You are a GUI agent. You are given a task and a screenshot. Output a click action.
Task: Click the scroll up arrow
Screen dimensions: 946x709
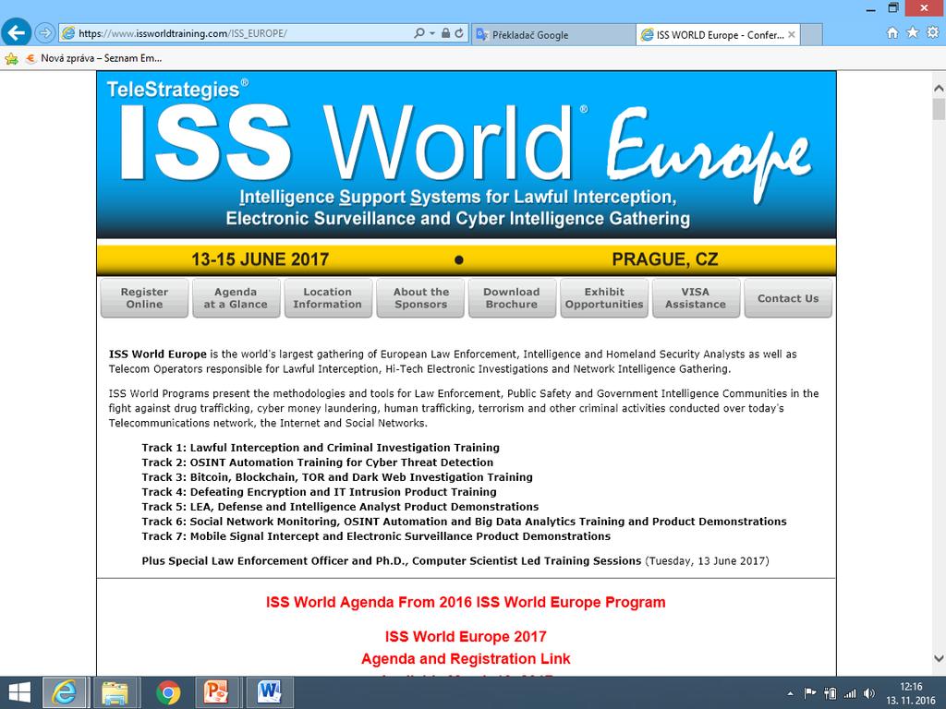(x=939, y=88)
